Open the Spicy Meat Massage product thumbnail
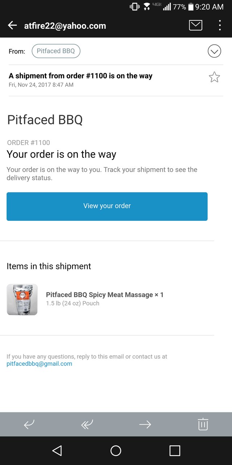 coord(22,300)
